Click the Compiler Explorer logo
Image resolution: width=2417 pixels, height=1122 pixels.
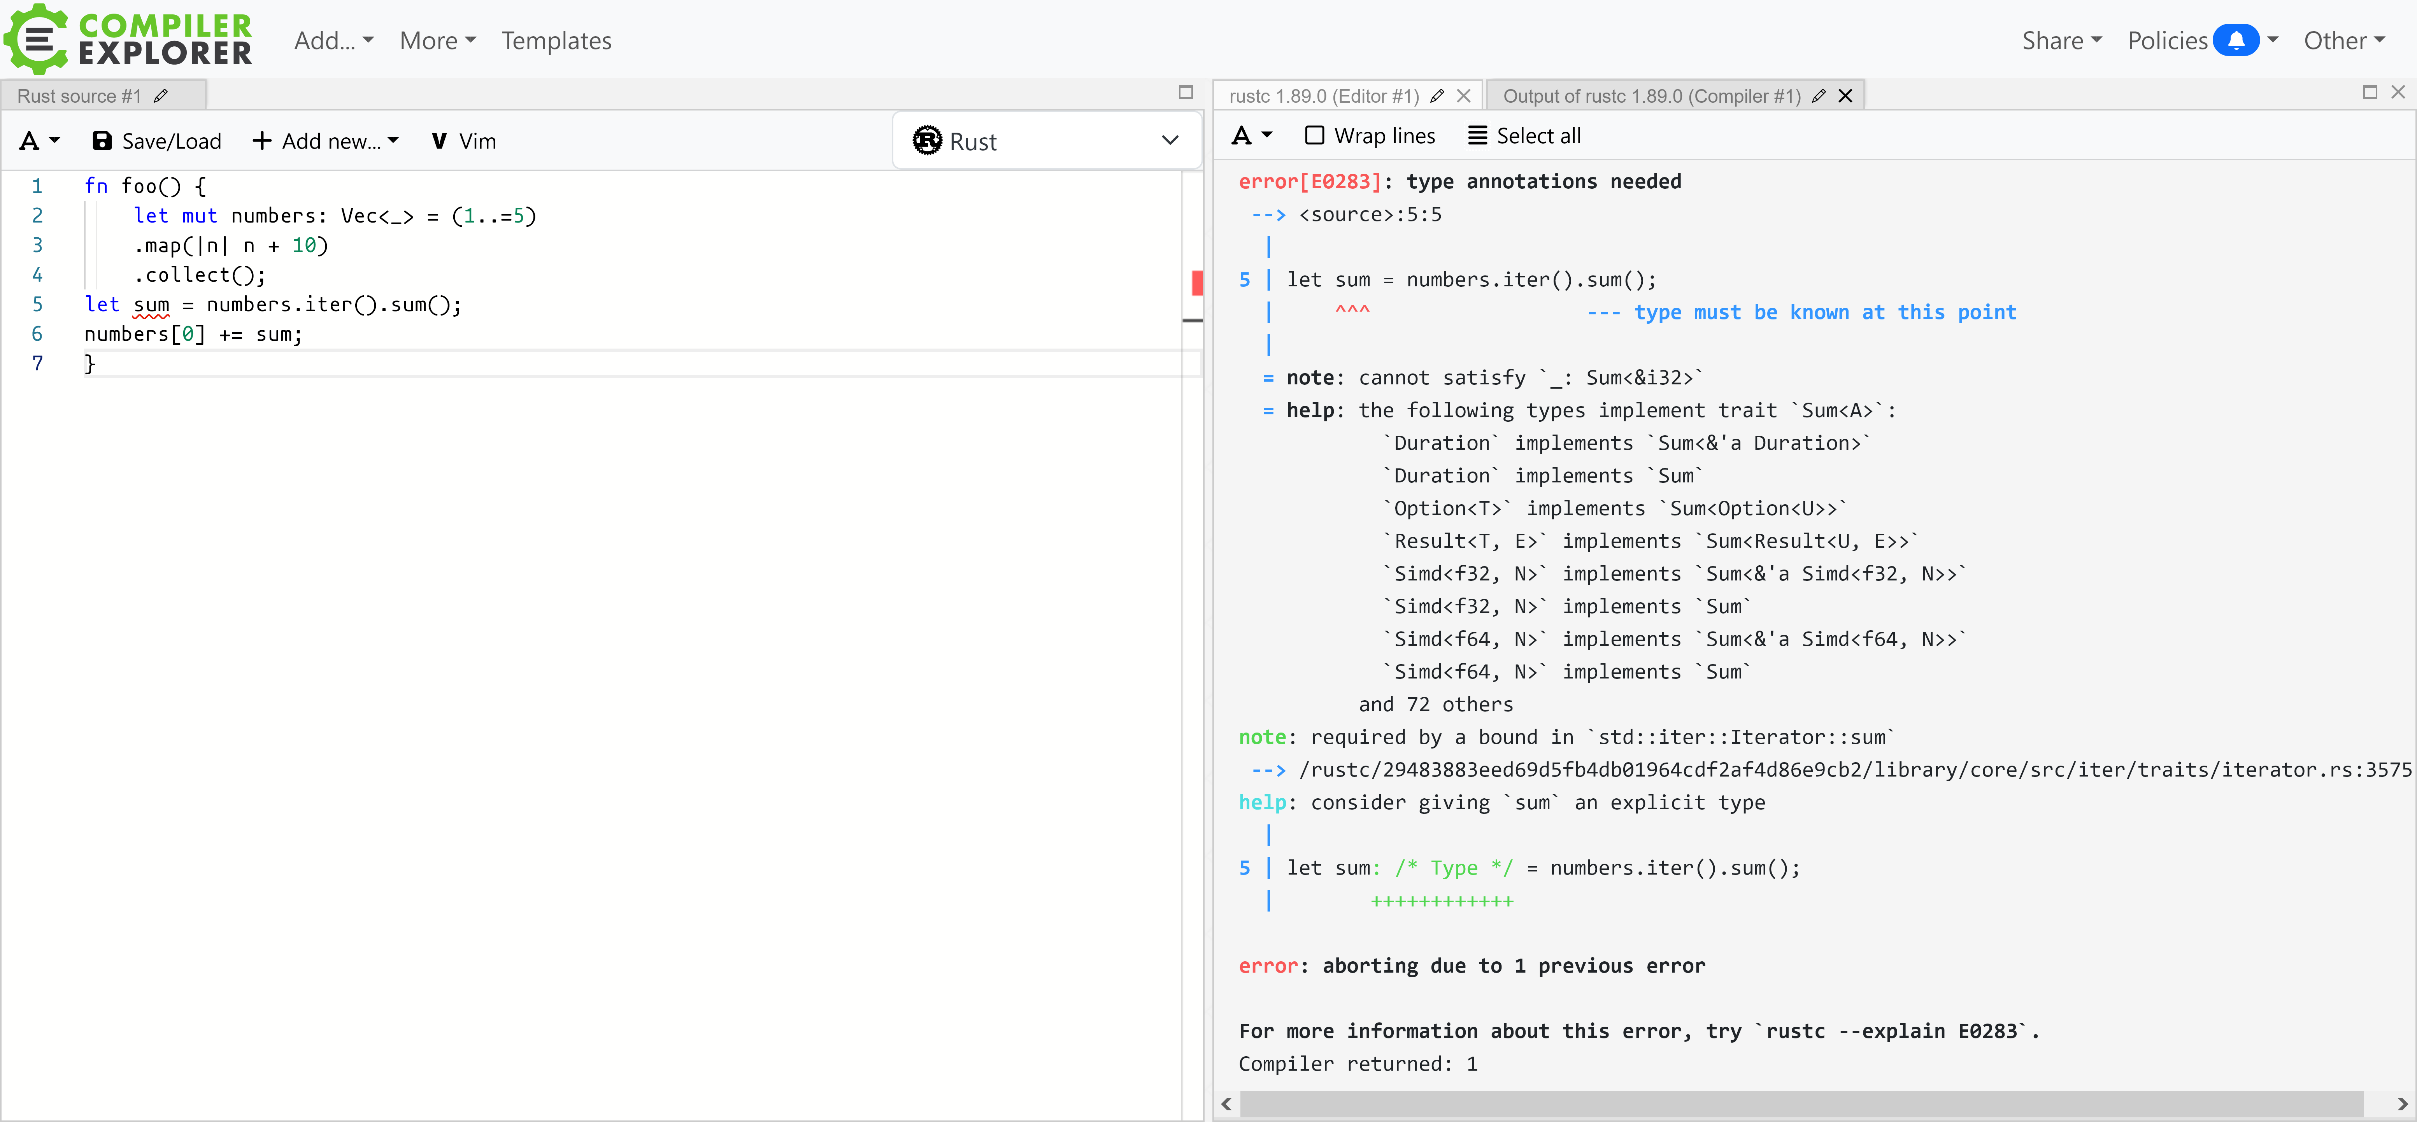click(128, 39)
